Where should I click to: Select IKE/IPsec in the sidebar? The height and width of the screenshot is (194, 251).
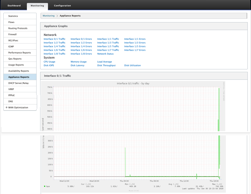pyautogui.click(x=20, y=40)
